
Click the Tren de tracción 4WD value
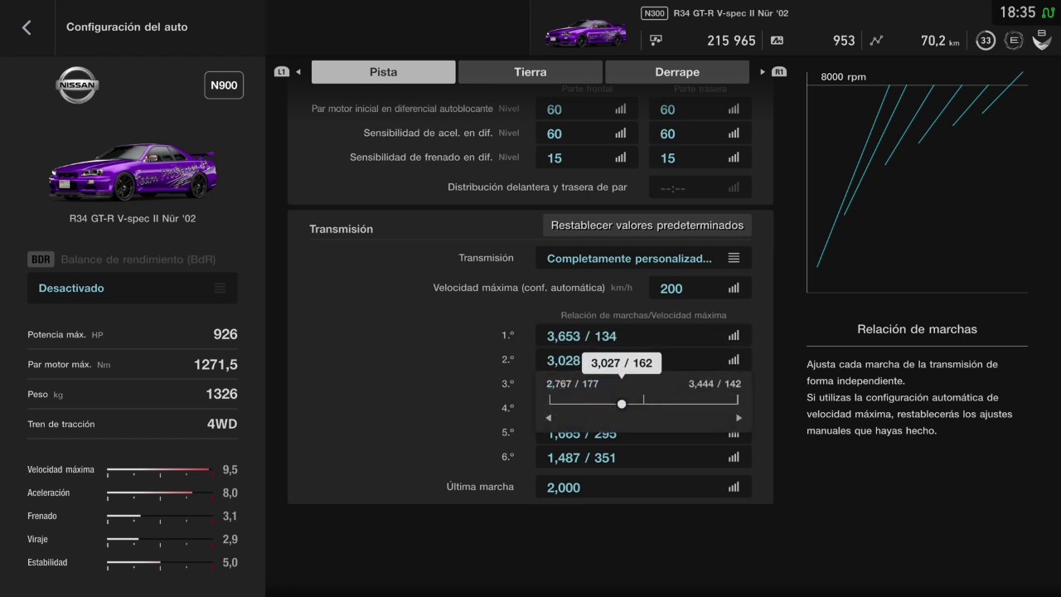[x=222, y=424]
